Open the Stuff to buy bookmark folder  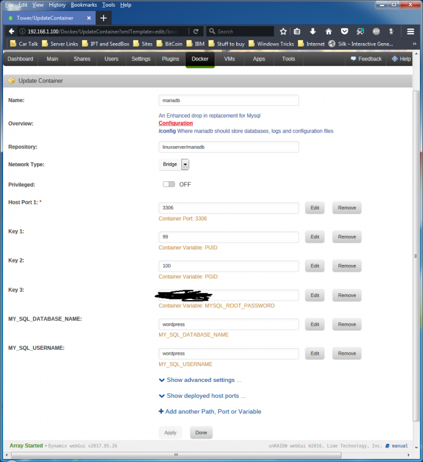coord(226,44)
